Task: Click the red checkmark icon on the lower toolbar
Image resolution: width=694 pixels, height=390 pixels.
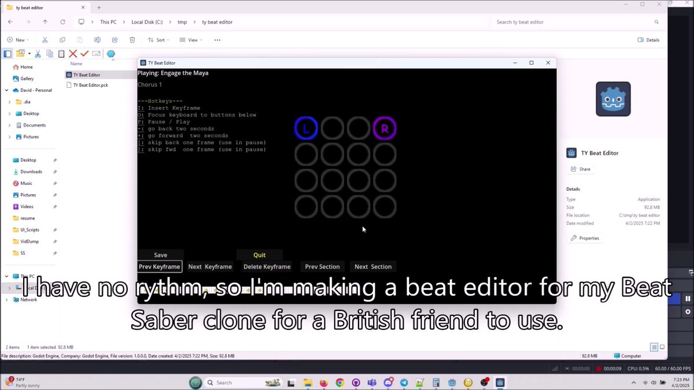Action: point(84,53)
